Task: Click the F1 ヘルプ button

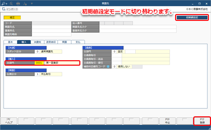Action: [9, 121]
